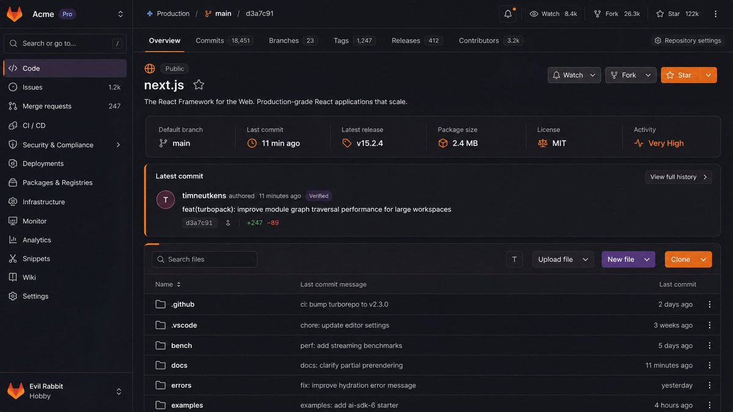Click the Wiki book icon
Image resolution: width=733 pixels, height=412 pixels.
pyautogui.click(x=13, y=277)
